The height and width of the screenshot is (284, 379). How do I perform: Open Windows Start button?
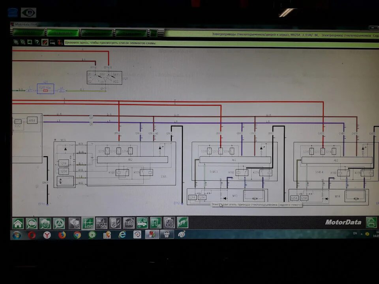(17, 235)
